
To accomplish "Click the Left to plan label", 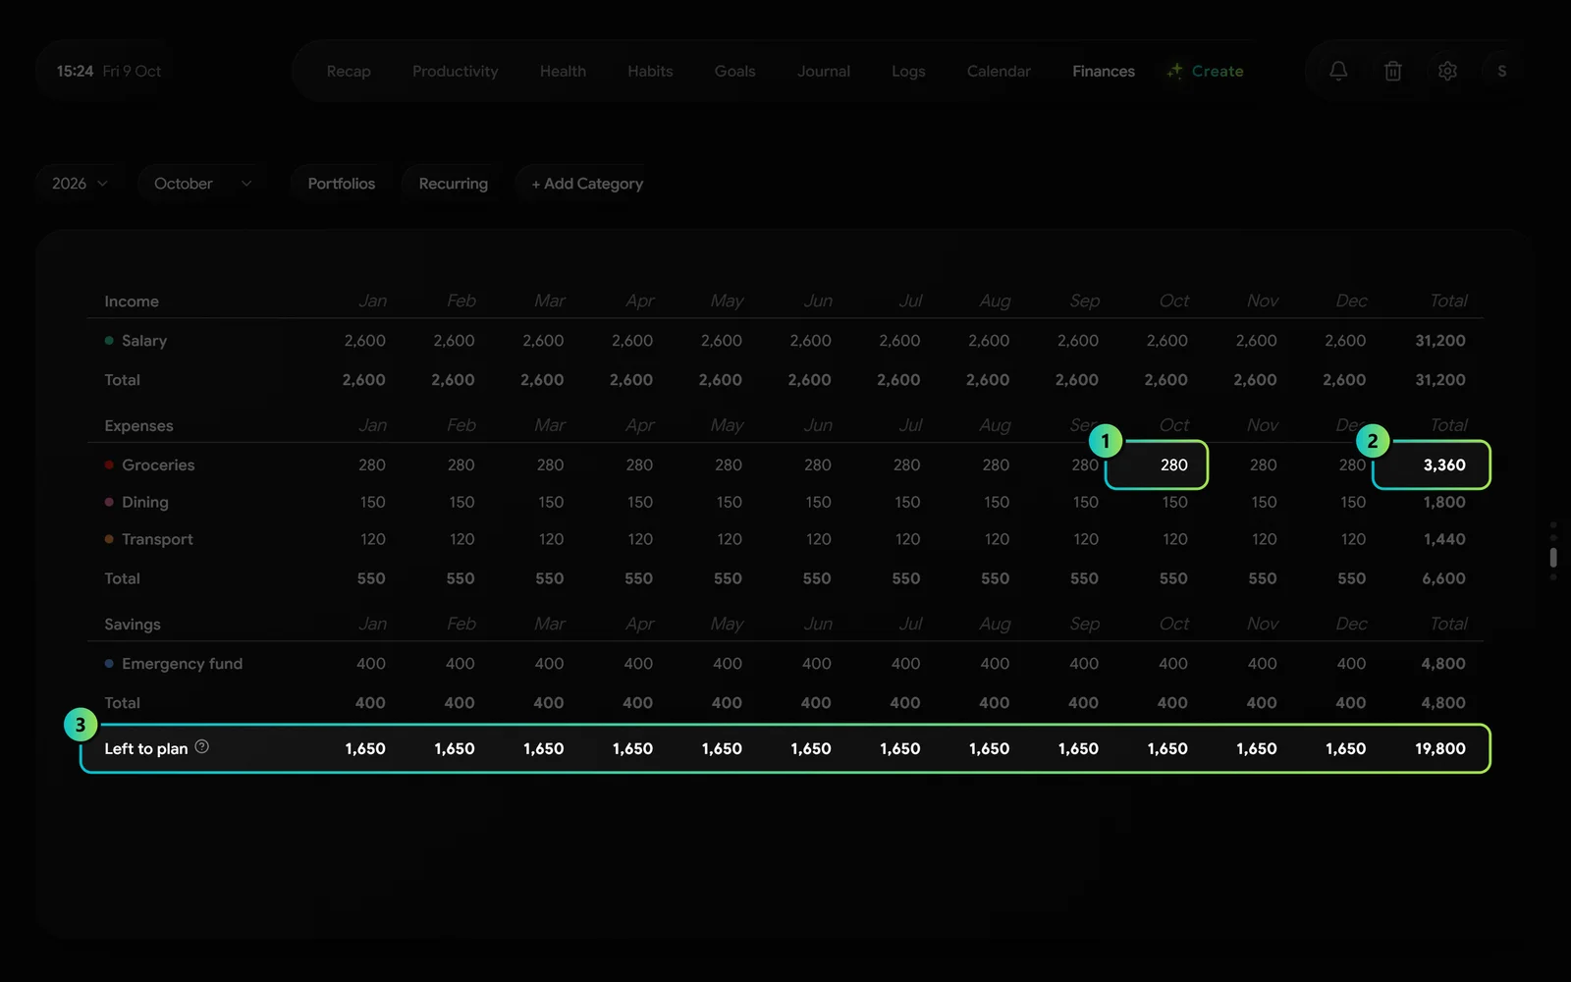I will tap(146, 748).
